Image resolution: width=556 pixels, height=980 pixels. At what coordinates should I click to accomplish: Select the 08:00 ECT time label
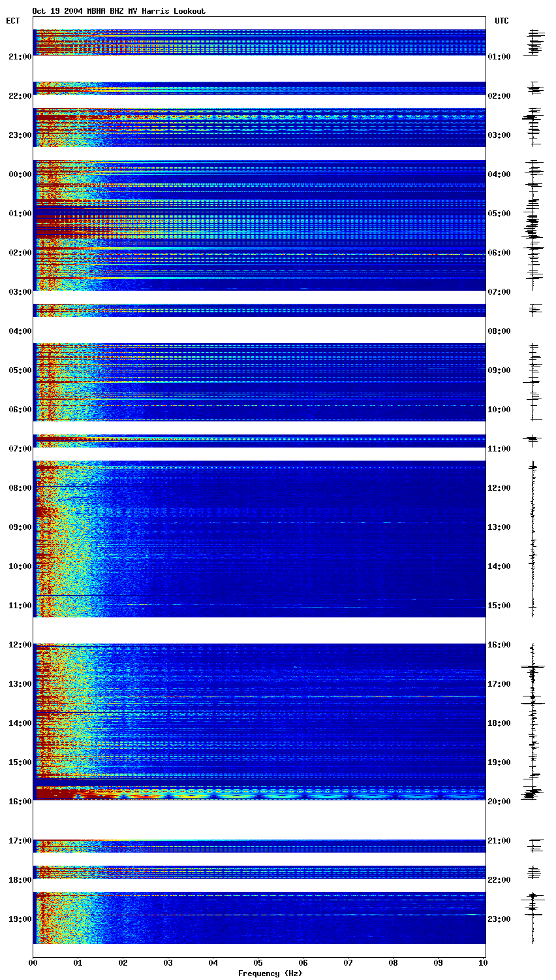pos(20,488)
